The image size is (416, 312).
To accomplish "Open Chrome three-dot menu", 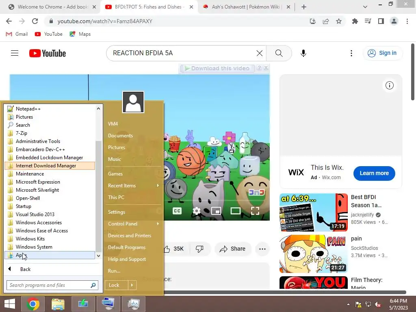I will coord(407,21).
